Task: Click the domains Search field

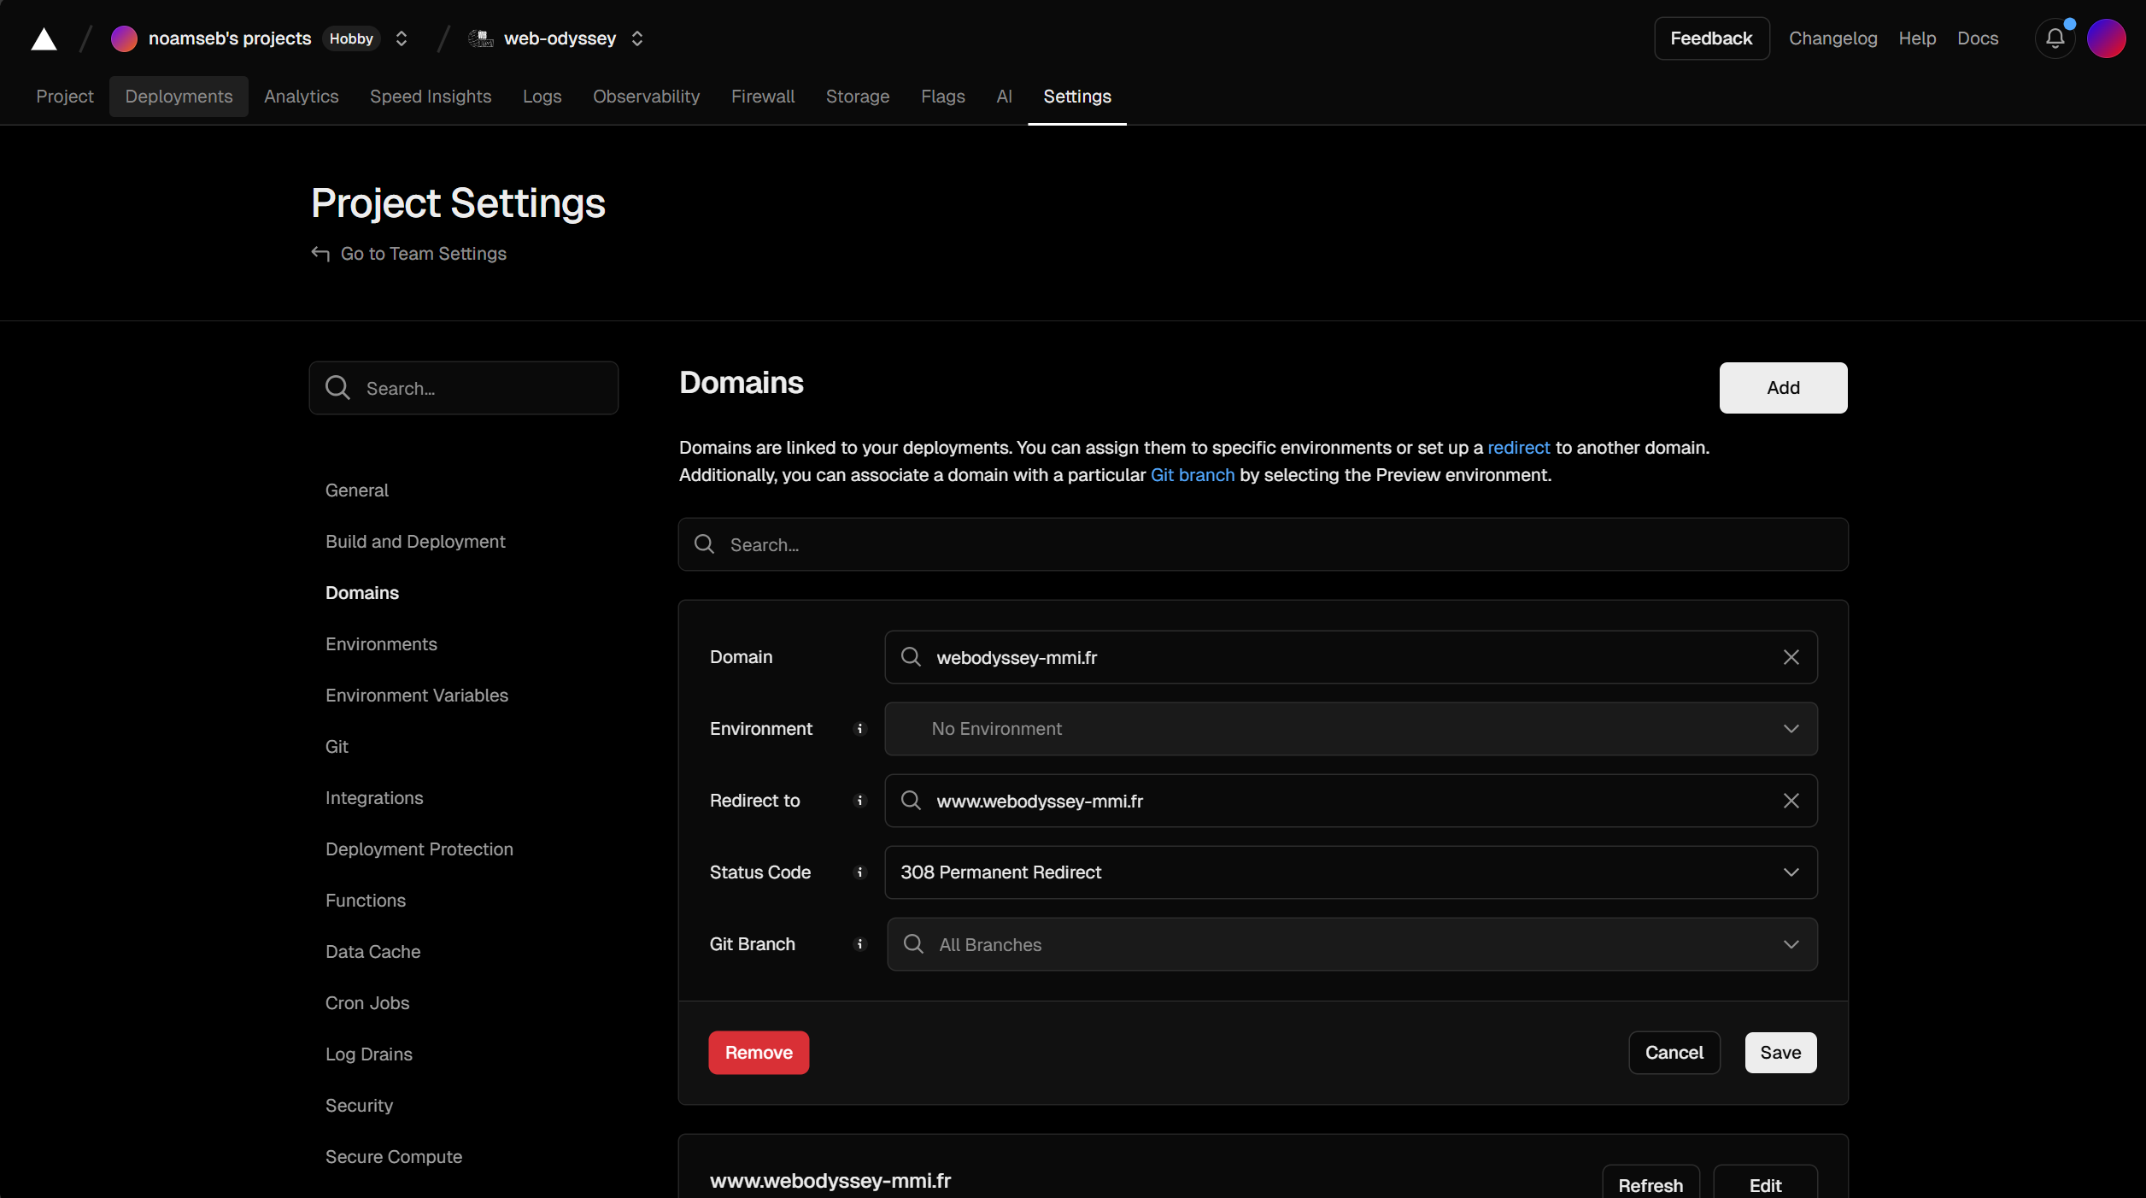Action: point(1263,545)
